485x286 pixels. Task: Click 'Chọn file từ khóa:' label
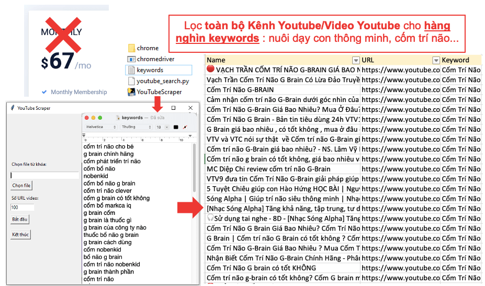29,165
